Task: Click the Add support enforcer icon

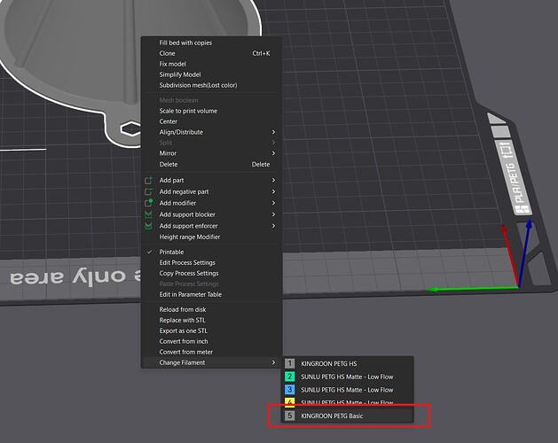Action: pos(149,226)
